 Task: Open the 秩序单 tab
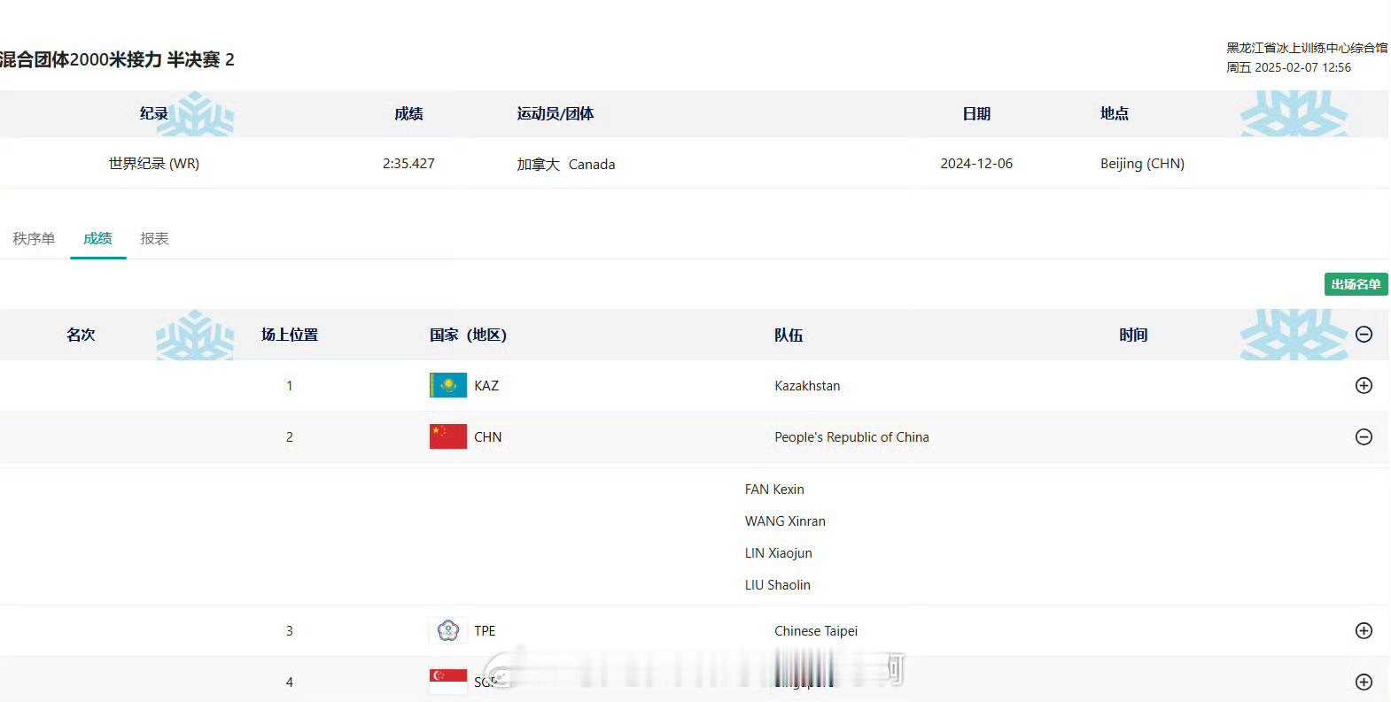[34, 238]
